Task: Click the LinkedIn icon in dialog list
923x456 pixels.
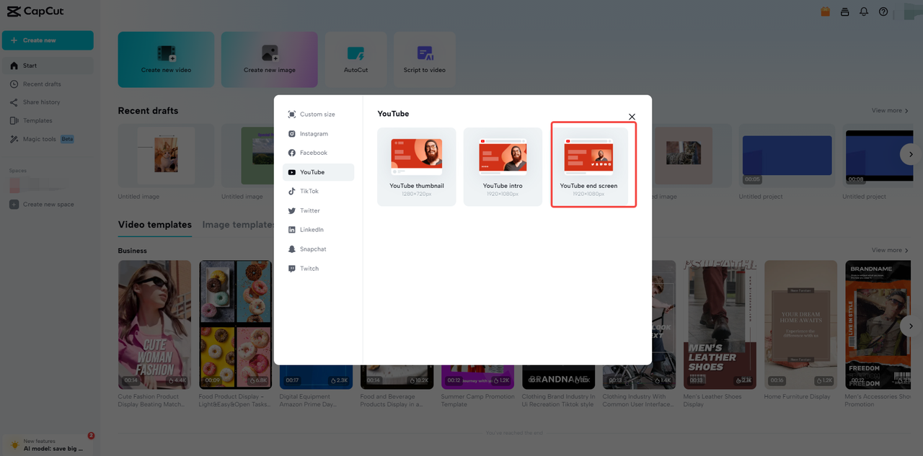Action: pos(292,230)
